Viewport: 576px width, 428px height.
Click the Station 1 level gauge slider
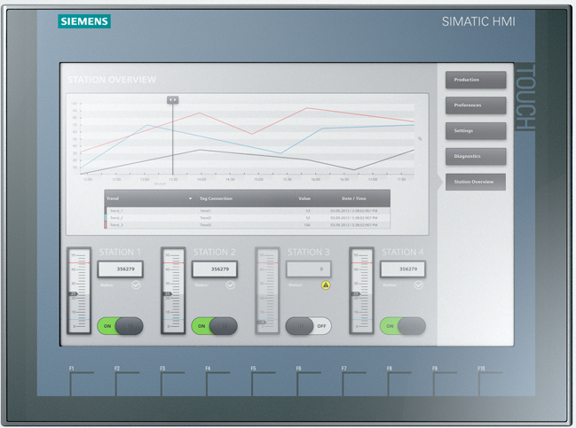pyautogui.click(x=79, y=291)
